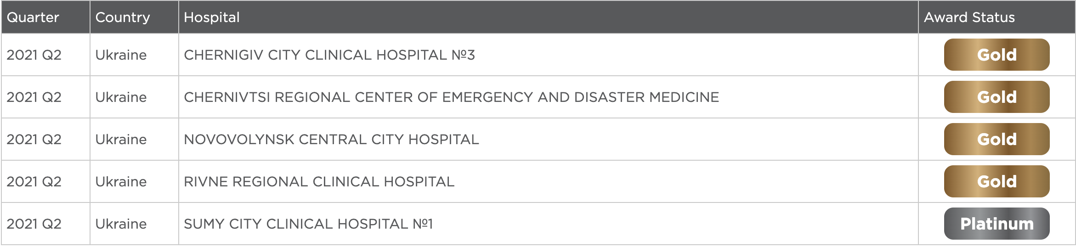Click Gold badge for Rivne Regional Clinical Hospital
The image size is (1076, 247).
997,181
